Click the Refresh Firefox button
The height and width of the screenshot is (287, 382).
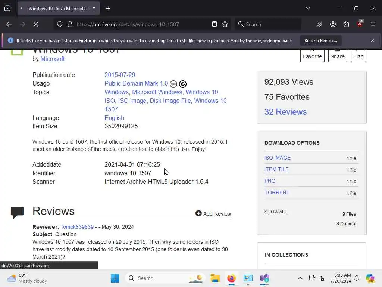(320, 41)
